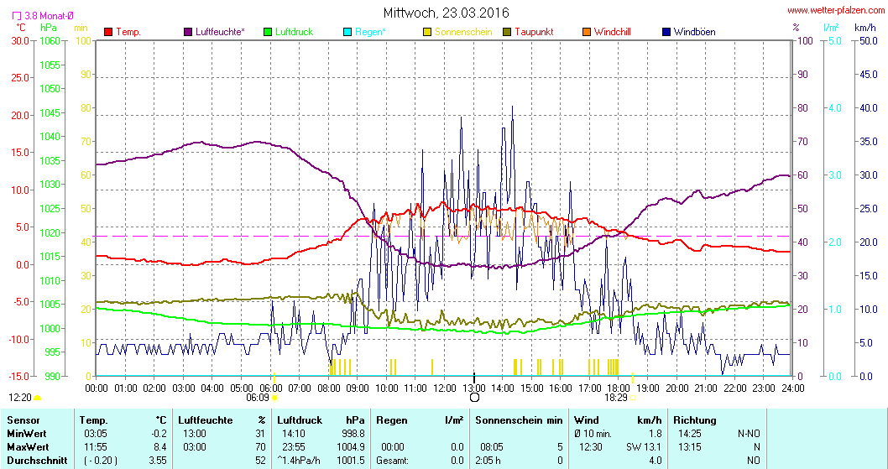Click the green Luftdruck legend swatch

pos(268,32)
